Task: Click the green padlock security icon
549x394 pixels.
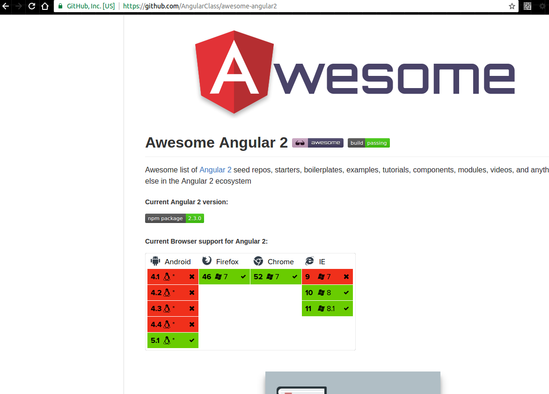Action: [x=60, y=6]
